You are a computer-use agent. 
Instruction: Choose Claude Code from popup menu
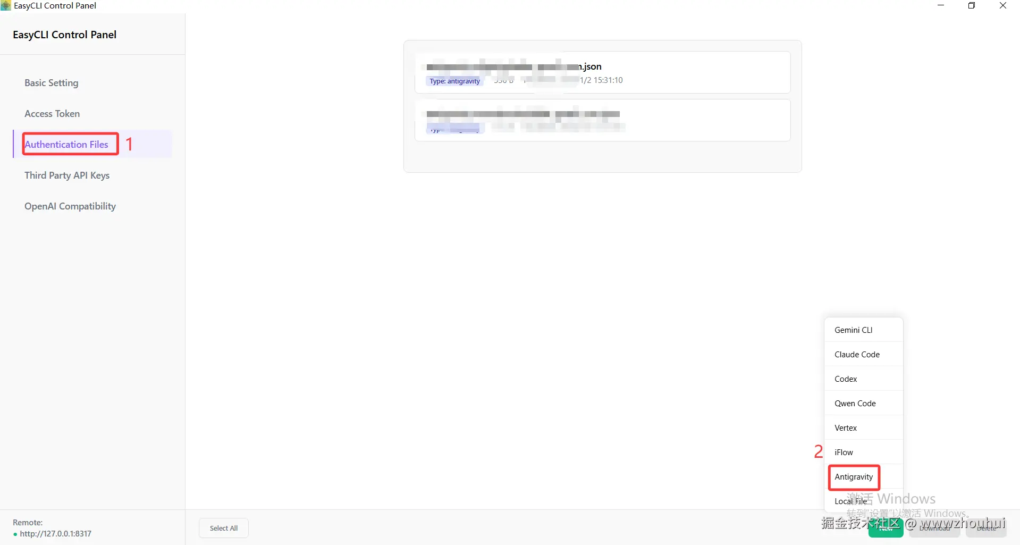(863, 354)
